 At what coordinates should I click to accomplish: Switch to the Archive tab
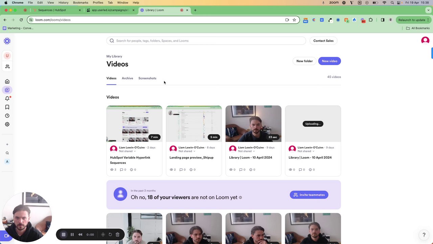(127, 78)
